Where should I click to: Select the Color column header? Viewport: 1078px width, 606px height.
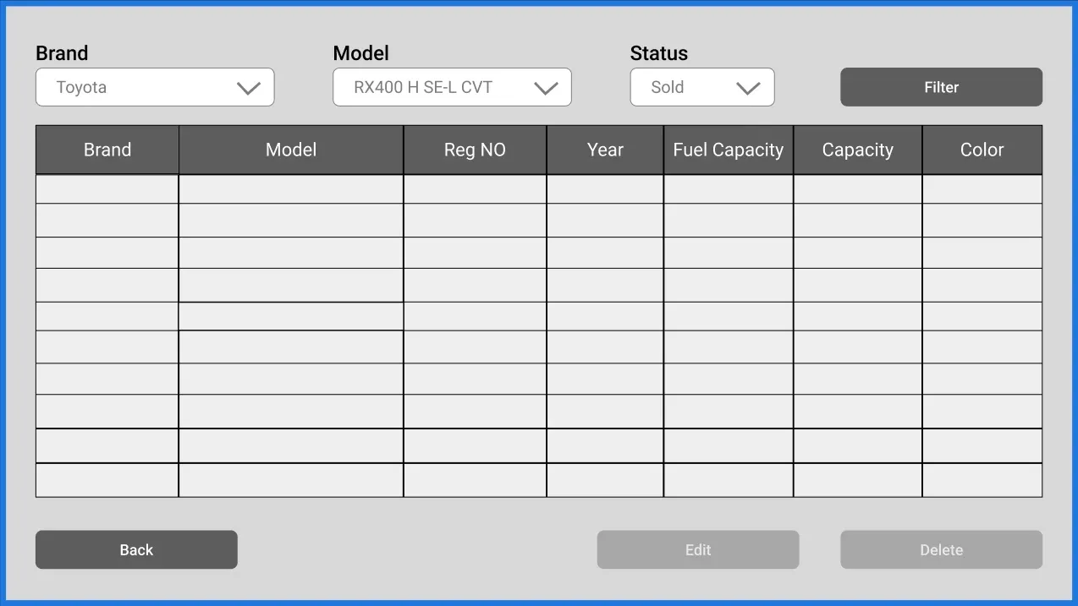point(982,150)
